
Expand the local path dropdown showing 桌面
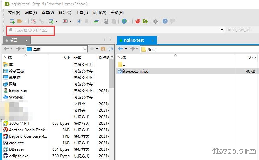(85, 49)
